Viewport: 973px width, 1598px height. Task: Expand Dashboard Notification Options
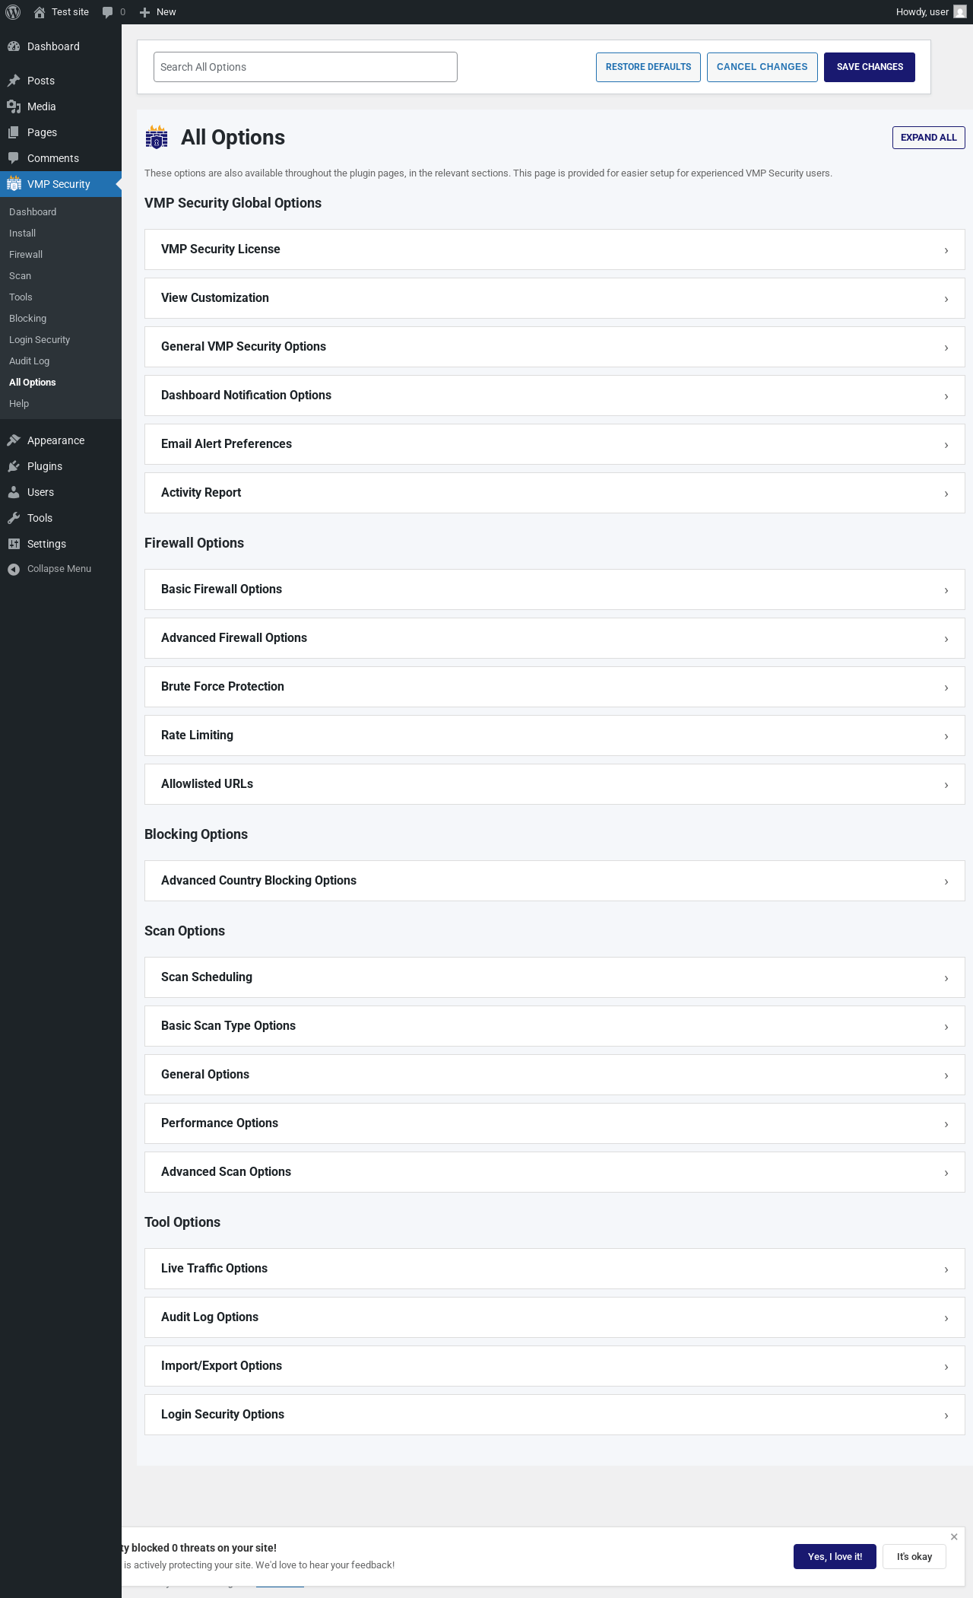point(555,396)
